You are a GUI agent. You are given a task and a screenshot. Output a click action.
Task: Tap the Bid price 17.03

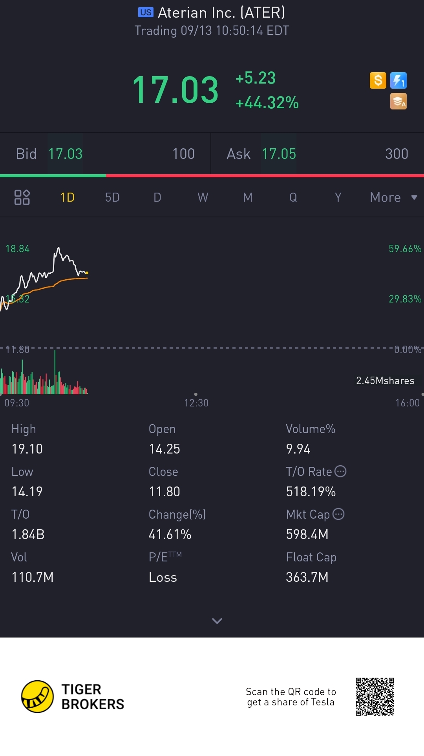[65, 154]
